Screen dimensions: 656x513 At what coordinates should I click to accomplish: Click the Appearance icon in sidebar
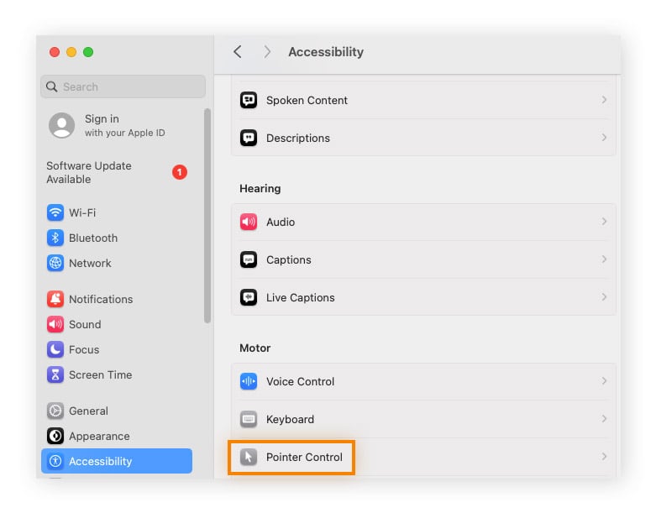click(x=55, y=436)
